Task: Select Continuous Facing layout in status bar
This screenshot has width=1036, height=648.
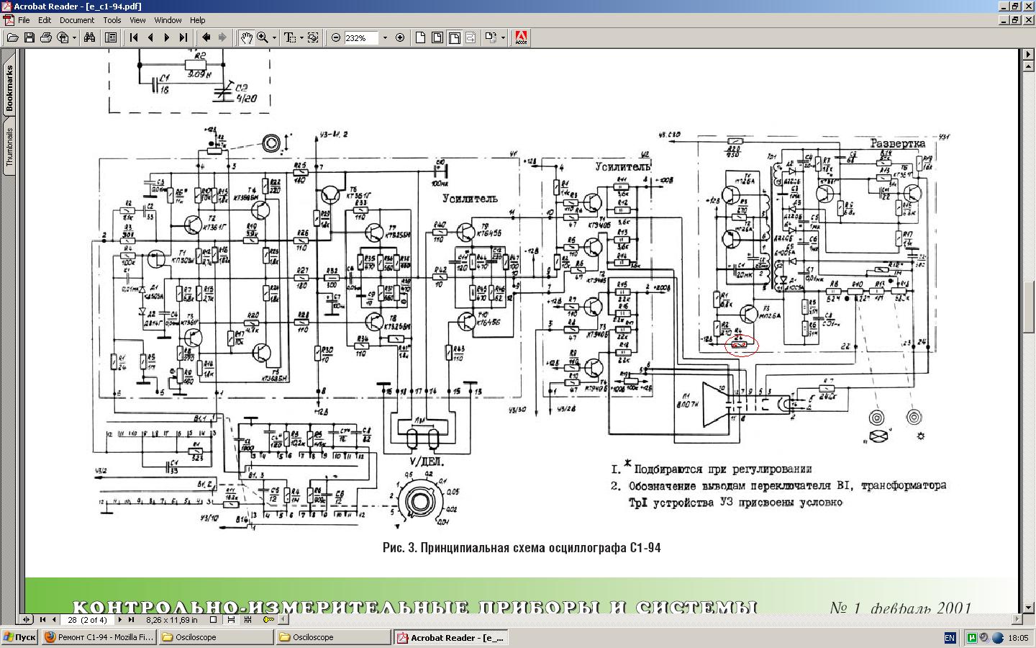Action: (x=248, y=619)
